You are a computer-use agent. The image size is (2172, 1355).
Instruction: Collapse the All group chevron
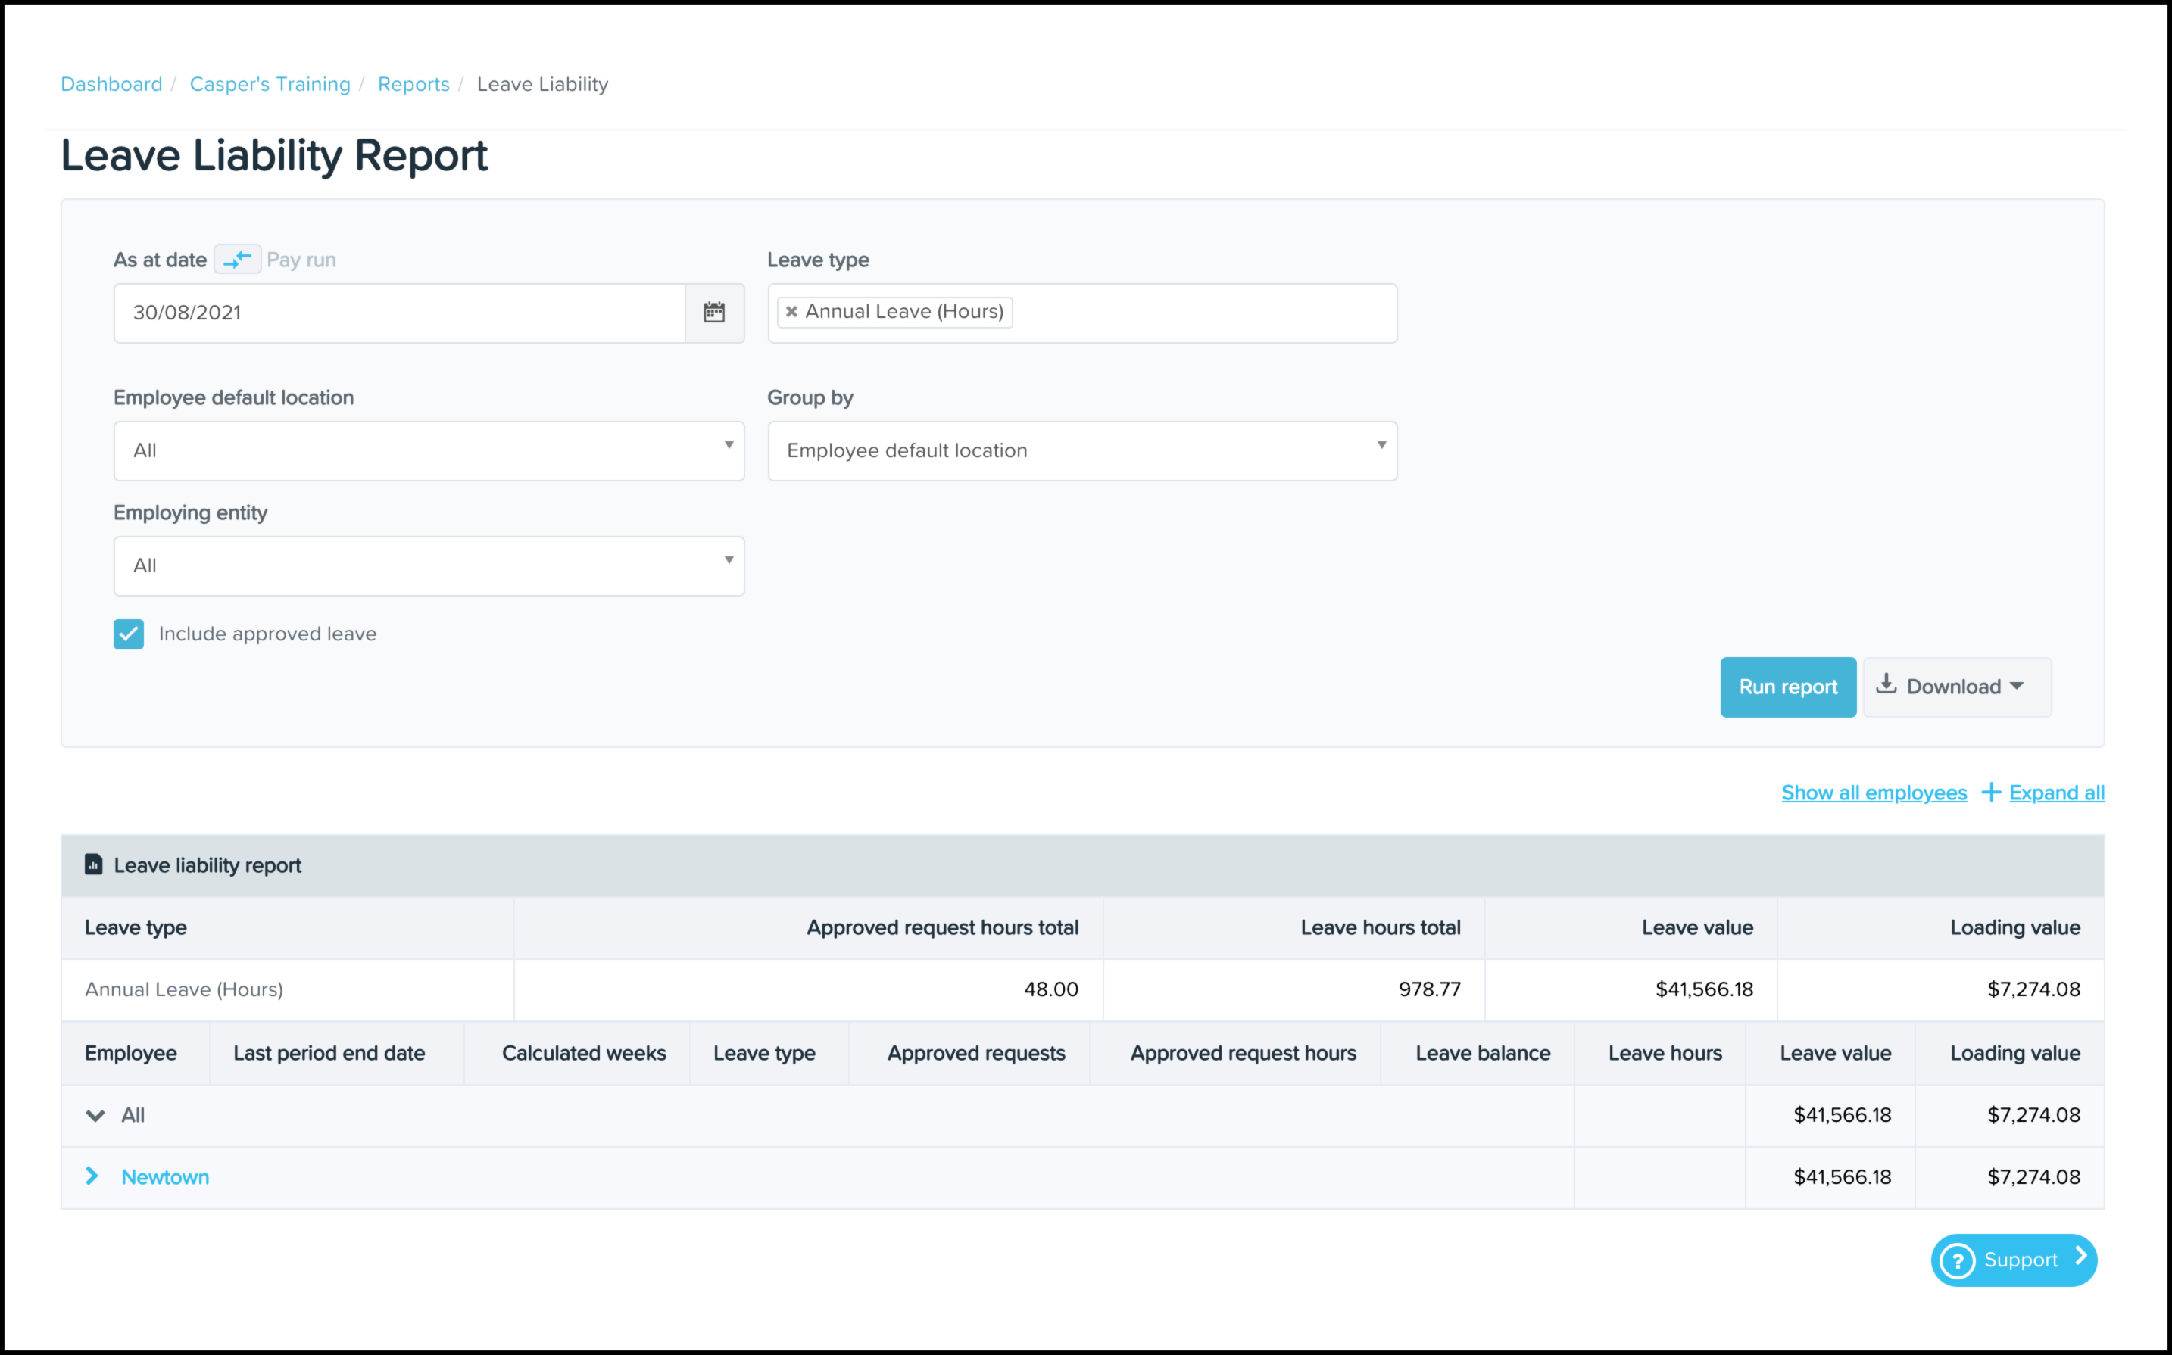(95, 1116)
